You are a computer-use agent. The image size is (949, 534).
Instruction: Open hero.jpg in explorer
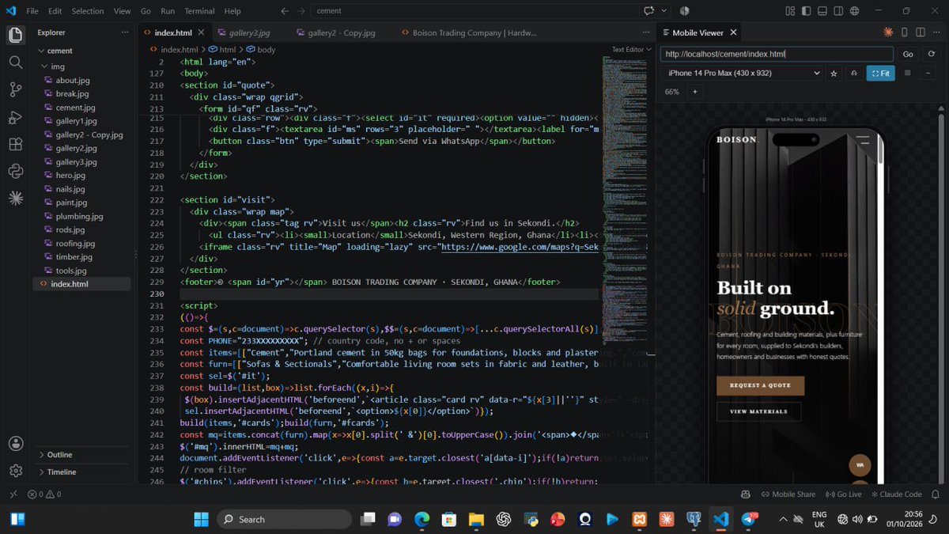(71, 175)
